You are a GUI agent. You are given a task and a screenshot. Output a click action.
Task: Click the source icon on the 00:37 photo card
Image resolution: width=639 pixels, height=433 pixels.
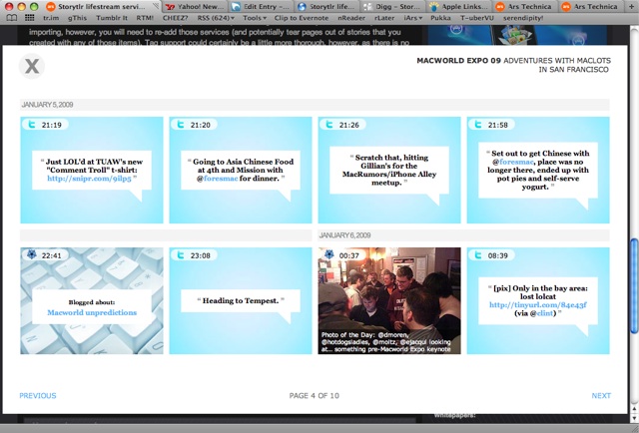329,254
